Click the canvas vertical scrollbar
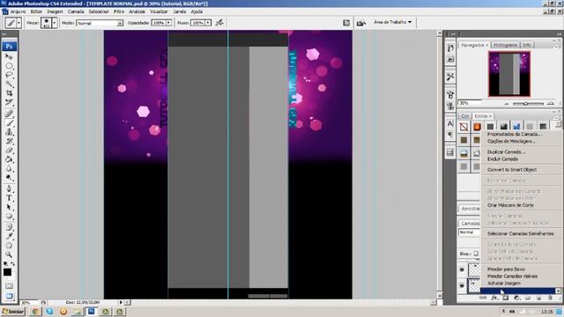 click(440, 165)
